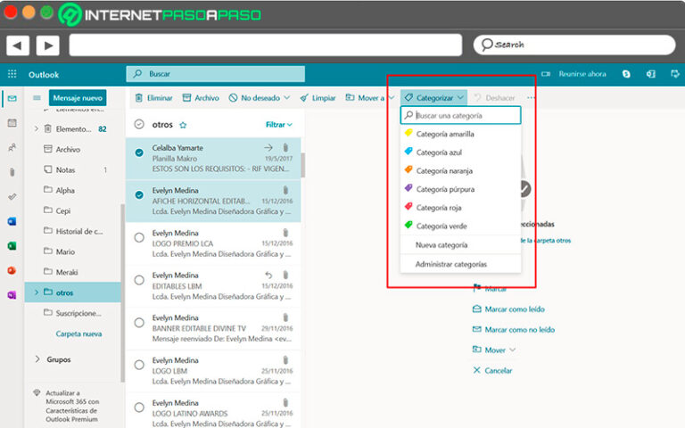Click Deshacer undo button

494,98
